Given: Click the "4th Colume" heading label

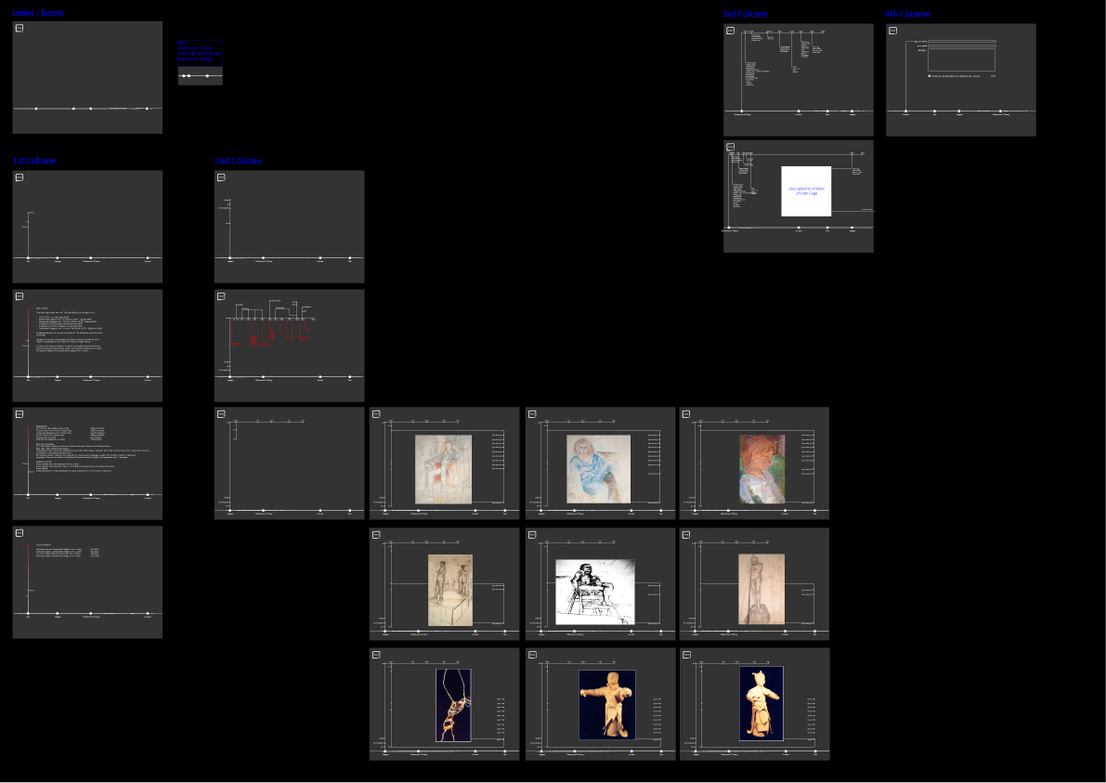Looking at the screenshot, I should [906, 14].
